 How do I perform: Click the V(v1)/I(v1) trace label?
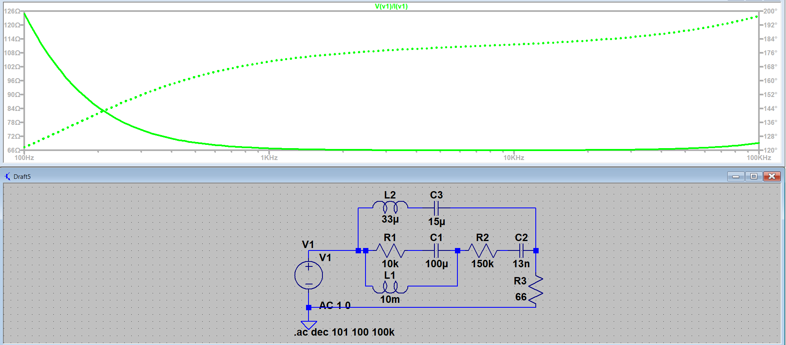coord(391,6)
